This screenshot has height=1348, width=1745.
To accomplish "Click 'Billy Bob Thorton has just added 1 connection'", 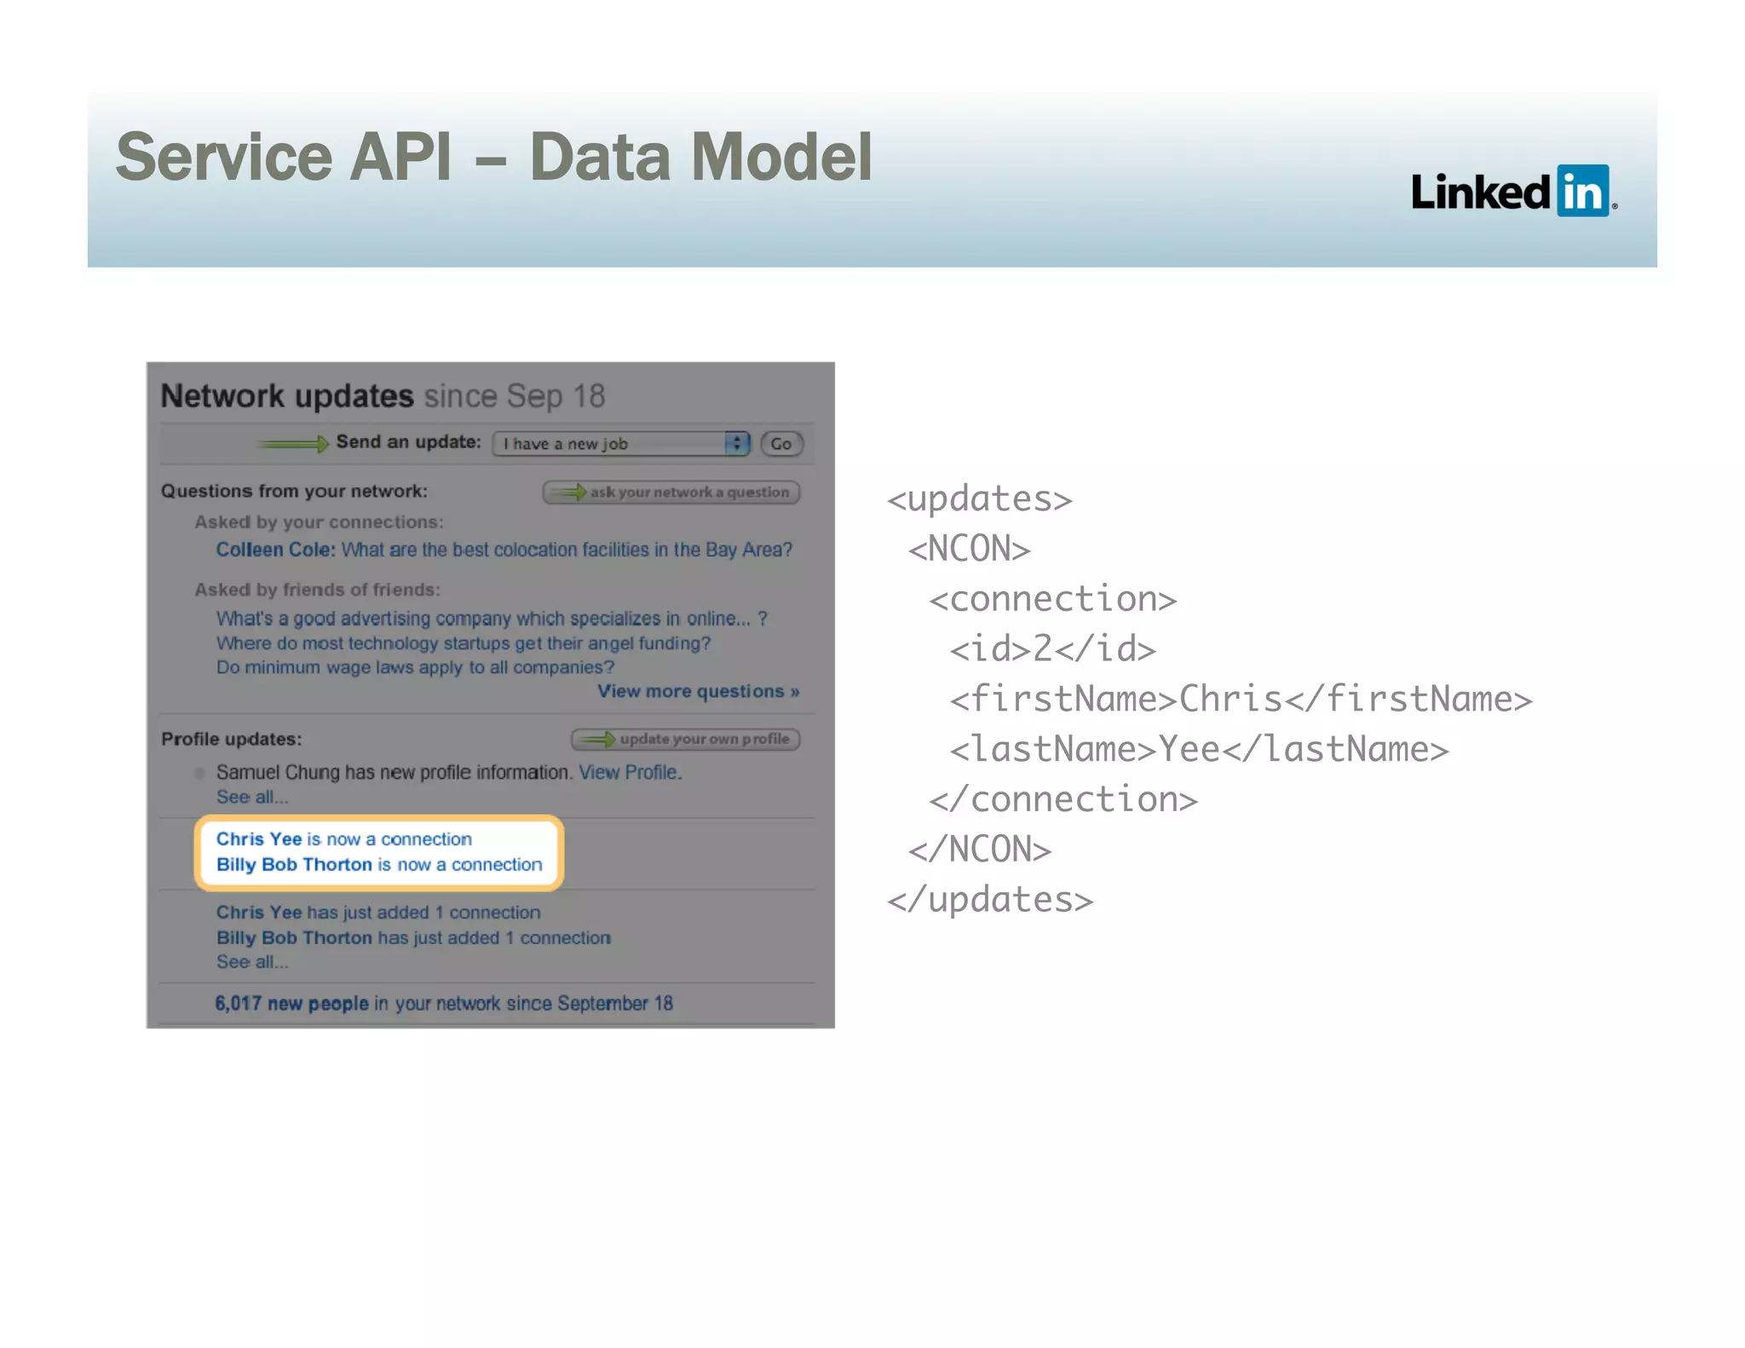I will point(413,937).
